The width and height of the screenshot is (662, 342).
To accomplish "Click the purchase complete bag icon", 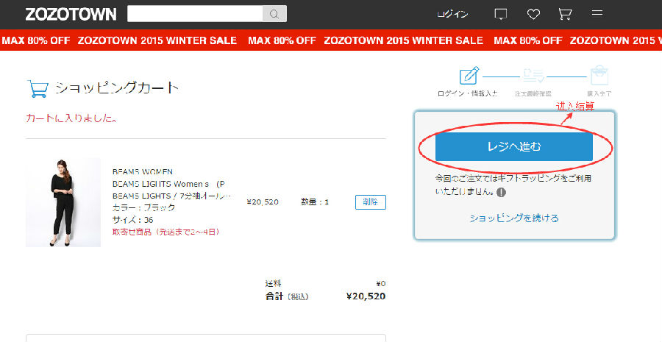I will tap(599, 75).
